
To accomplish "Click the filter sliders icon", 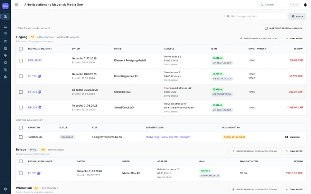I will [x=293, y=17].
